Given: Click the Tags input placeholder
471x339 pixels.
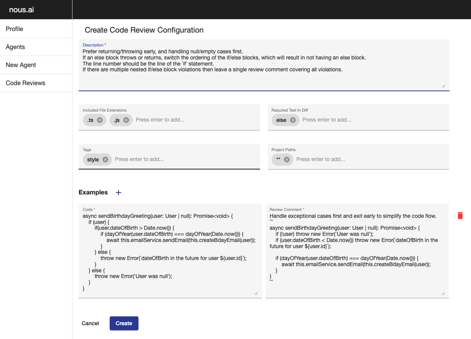Looking at the screenshot, I should [139, 159].
